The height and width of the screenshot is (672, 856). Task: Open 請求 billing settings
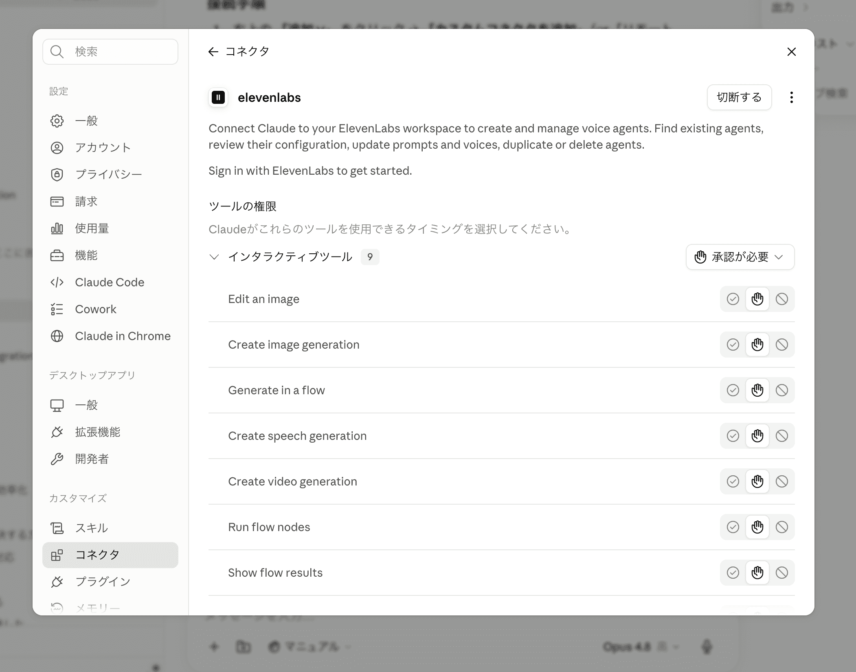click(110, 202)
